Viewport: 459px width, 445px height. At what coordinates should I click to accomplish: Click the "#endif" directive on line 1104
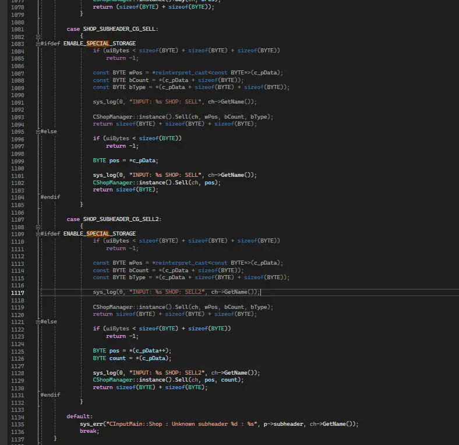50,197
